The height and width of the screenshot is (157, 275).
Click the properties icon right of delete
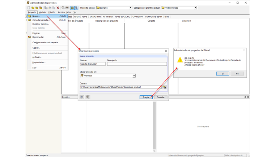(63, 8)
